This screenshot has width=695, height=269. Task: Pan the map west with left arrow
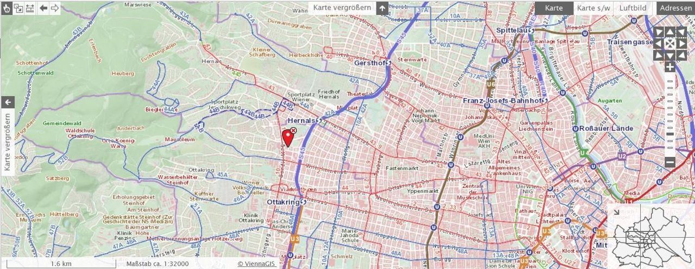point(658,43)
